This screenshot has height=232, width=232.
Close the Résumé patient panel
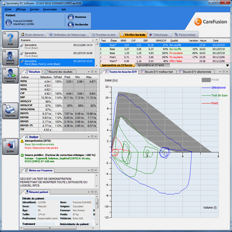point(96,192)
